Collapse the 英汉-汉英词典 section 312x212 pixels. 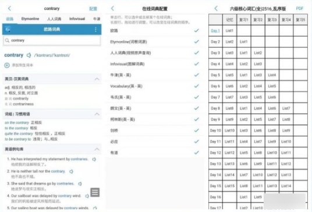point(97,79)
